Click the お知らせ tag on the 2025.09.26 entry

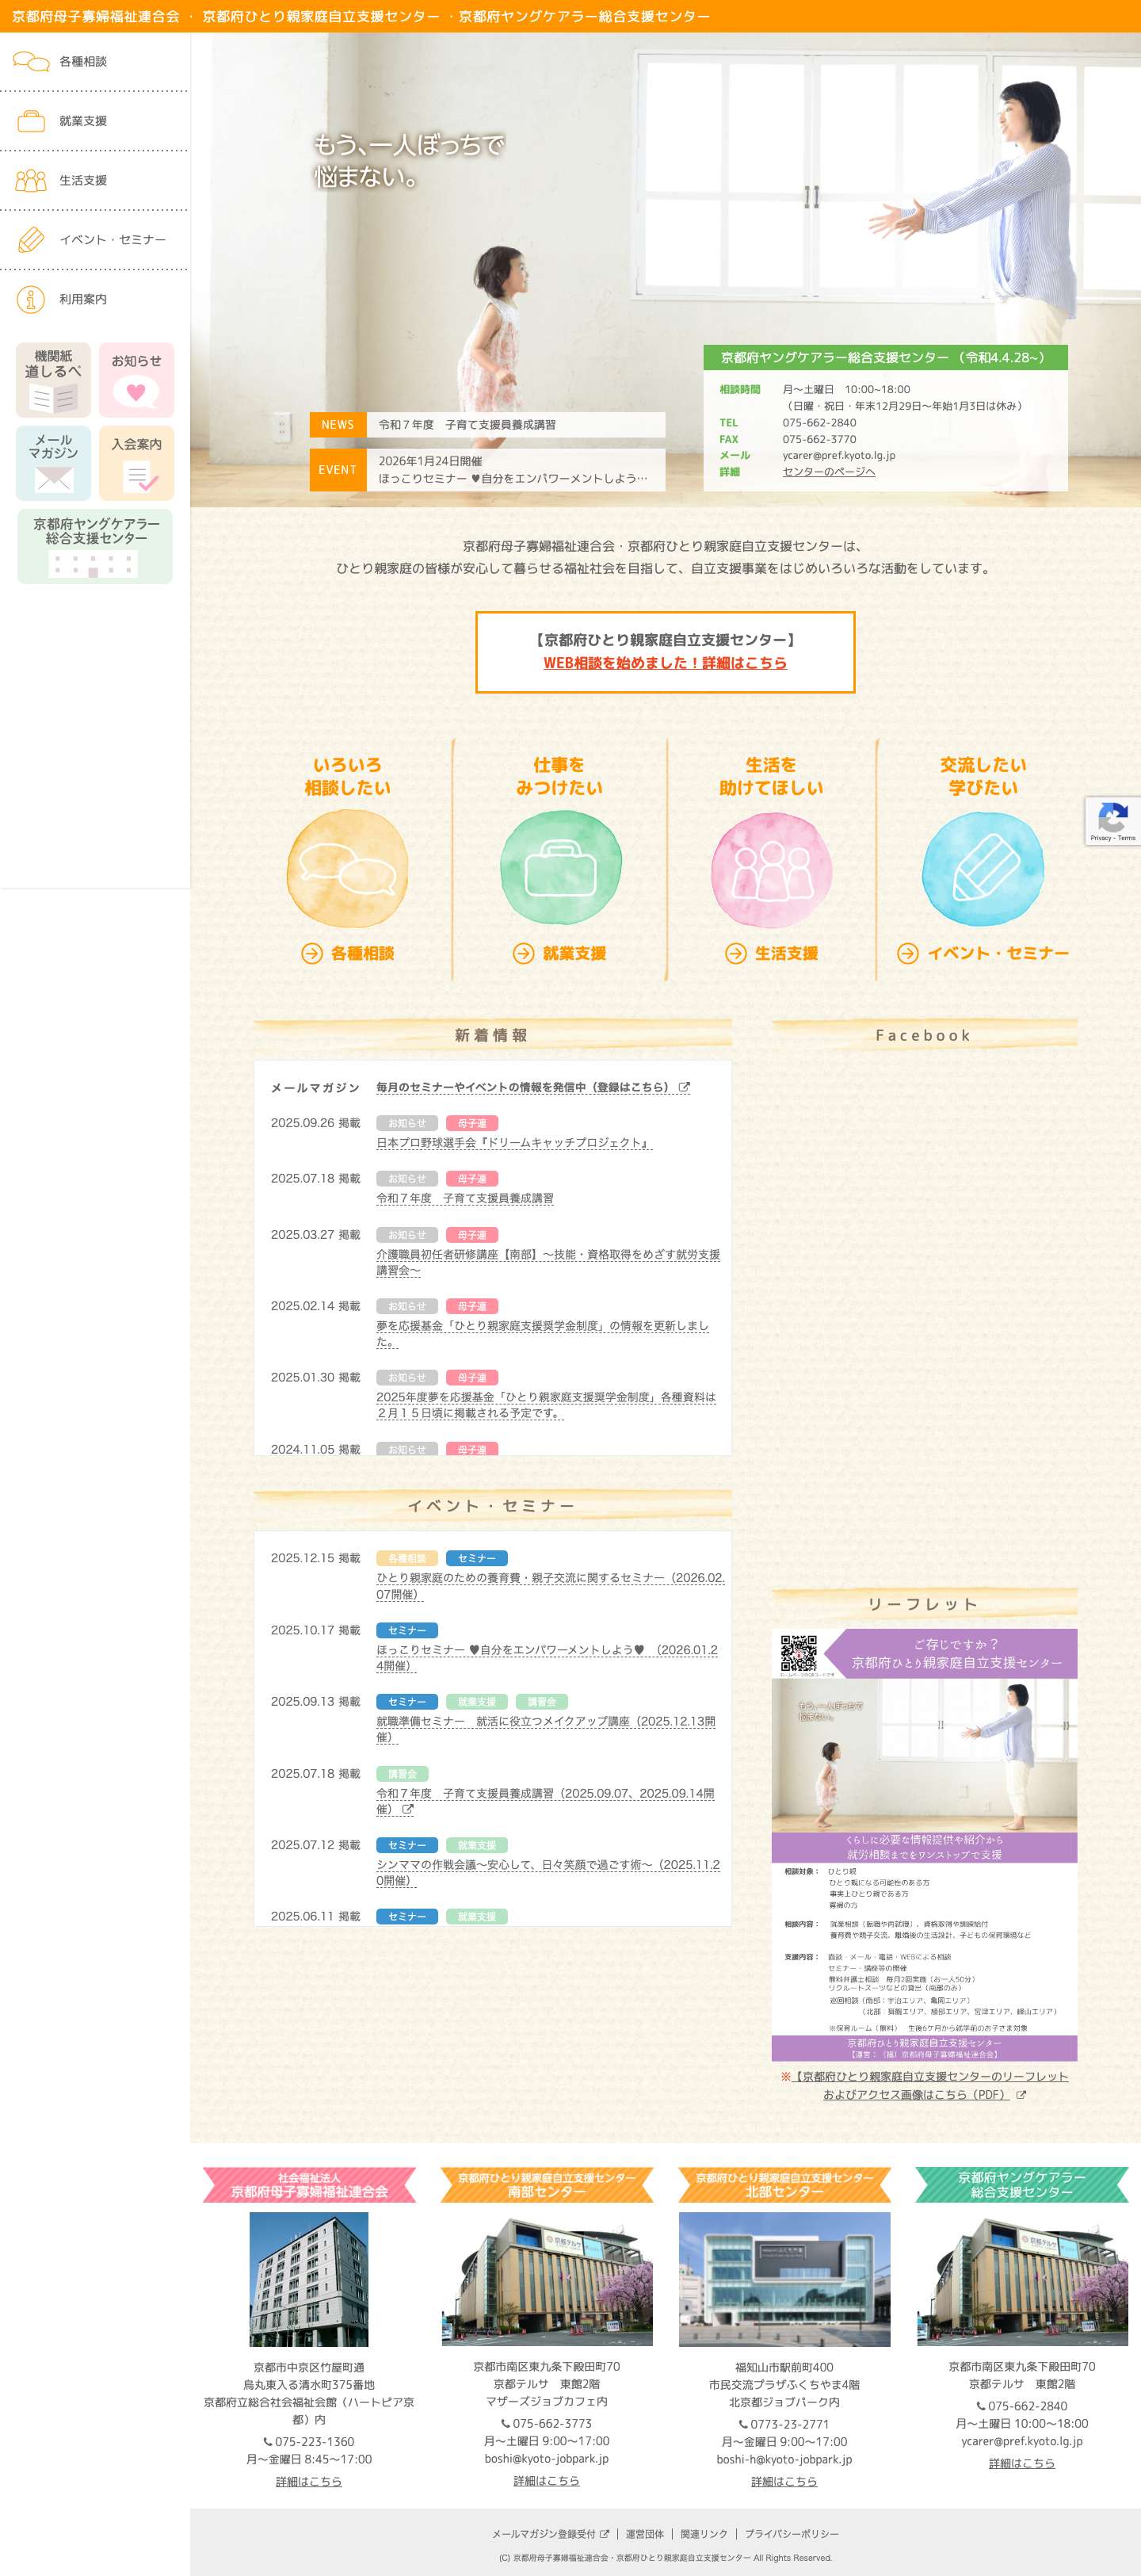coord(406,1123)
